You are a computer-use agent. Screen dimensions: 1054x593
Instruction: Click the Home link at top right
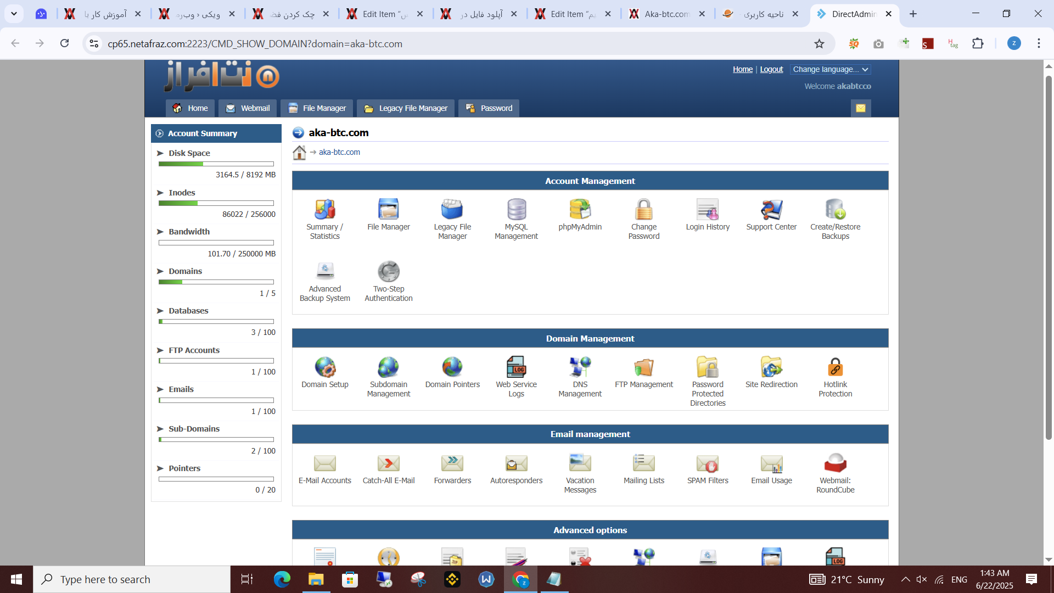pyautogui.click(x=742, y=69)
